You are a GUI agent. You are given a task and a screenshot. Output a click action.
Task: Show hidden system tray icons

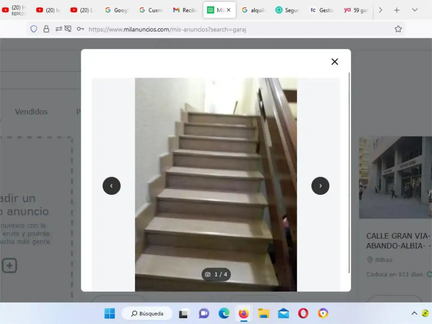tap(414, 313)
